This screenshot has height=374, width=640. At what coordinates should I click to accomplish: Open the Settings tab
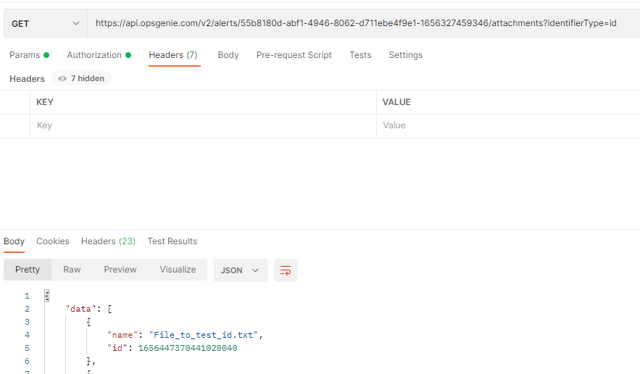(x=406, y=55)
